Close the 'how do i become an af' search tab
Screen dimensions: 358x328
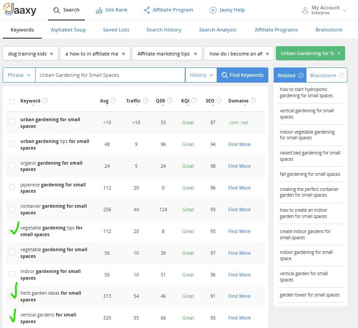[x=267, y=54]
